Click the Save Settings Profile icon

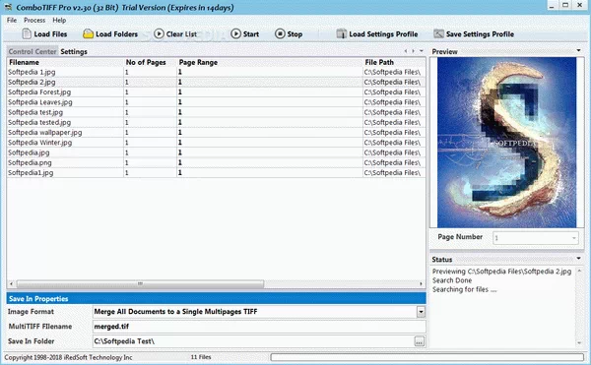438,33
